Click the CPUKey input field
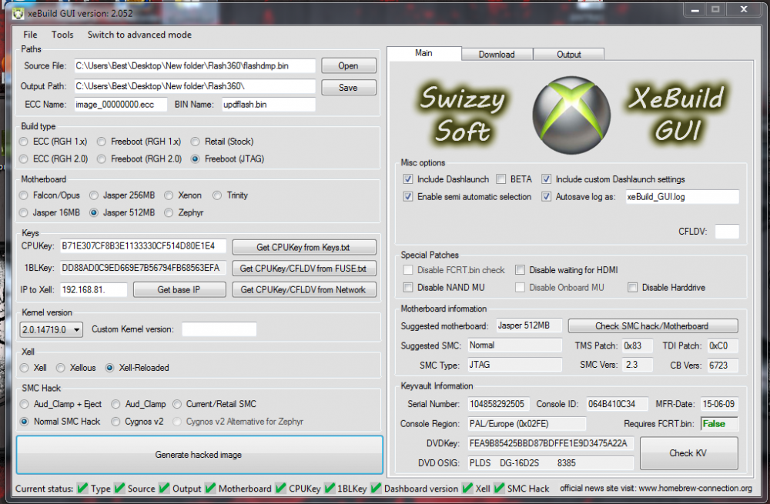This screenshot has width=770, height=504. pos(143,246)
